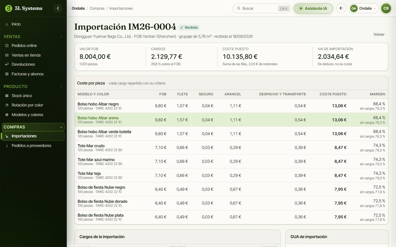
Task: Select row Tote Mar teja
Action: click(x=231, y=175)
